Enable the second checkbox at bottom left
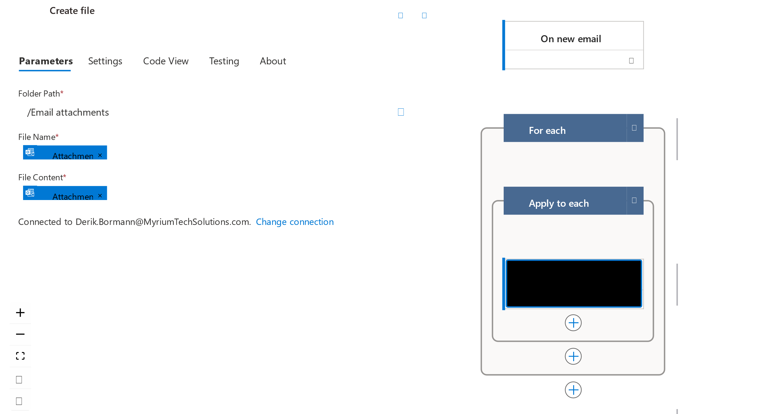 (19, 400)
